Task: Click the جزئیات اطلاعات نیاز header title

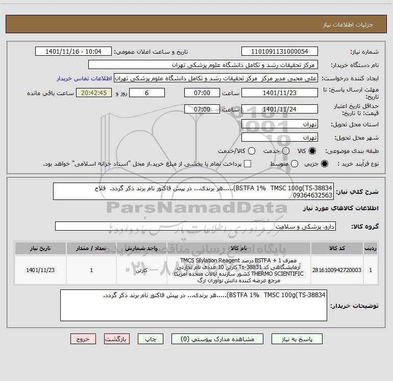Action: 348,25
